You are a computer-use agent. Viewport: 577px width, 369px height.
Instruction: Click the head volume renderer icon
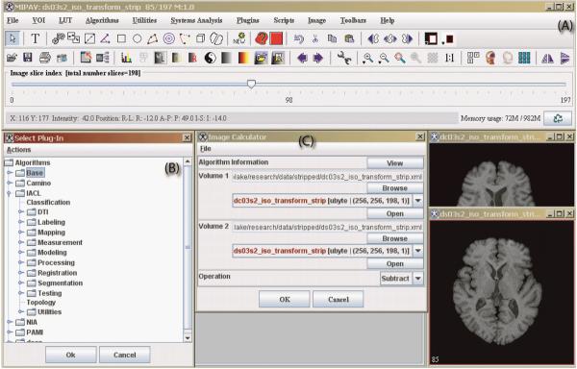(x=490, y=58)
